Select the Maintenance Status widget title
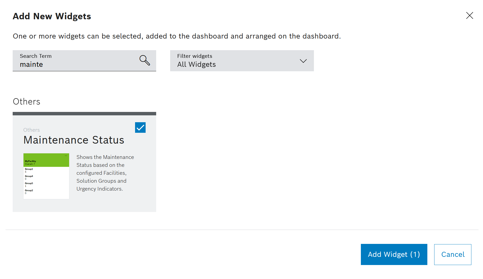483x279 pixels. [x=74, y=140]
